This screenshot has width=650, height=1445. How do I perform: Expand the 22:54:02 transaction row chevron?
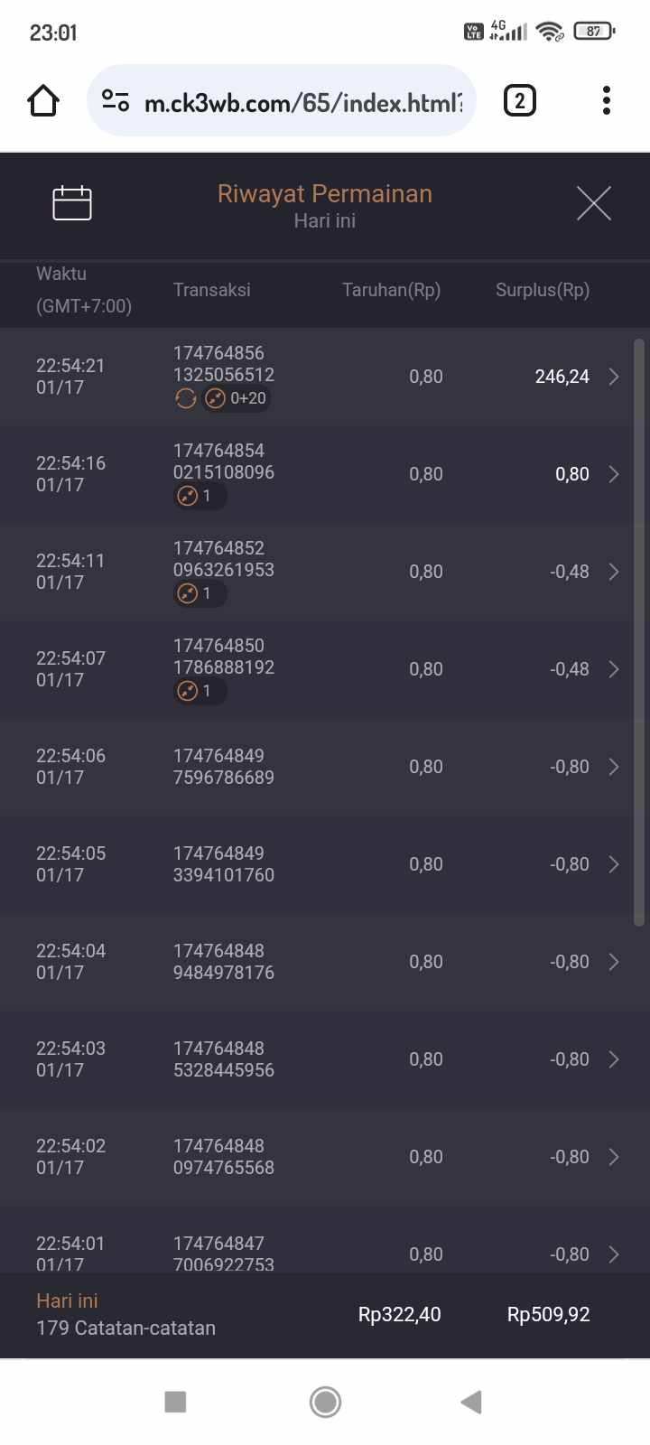(x=614, y=1157)
